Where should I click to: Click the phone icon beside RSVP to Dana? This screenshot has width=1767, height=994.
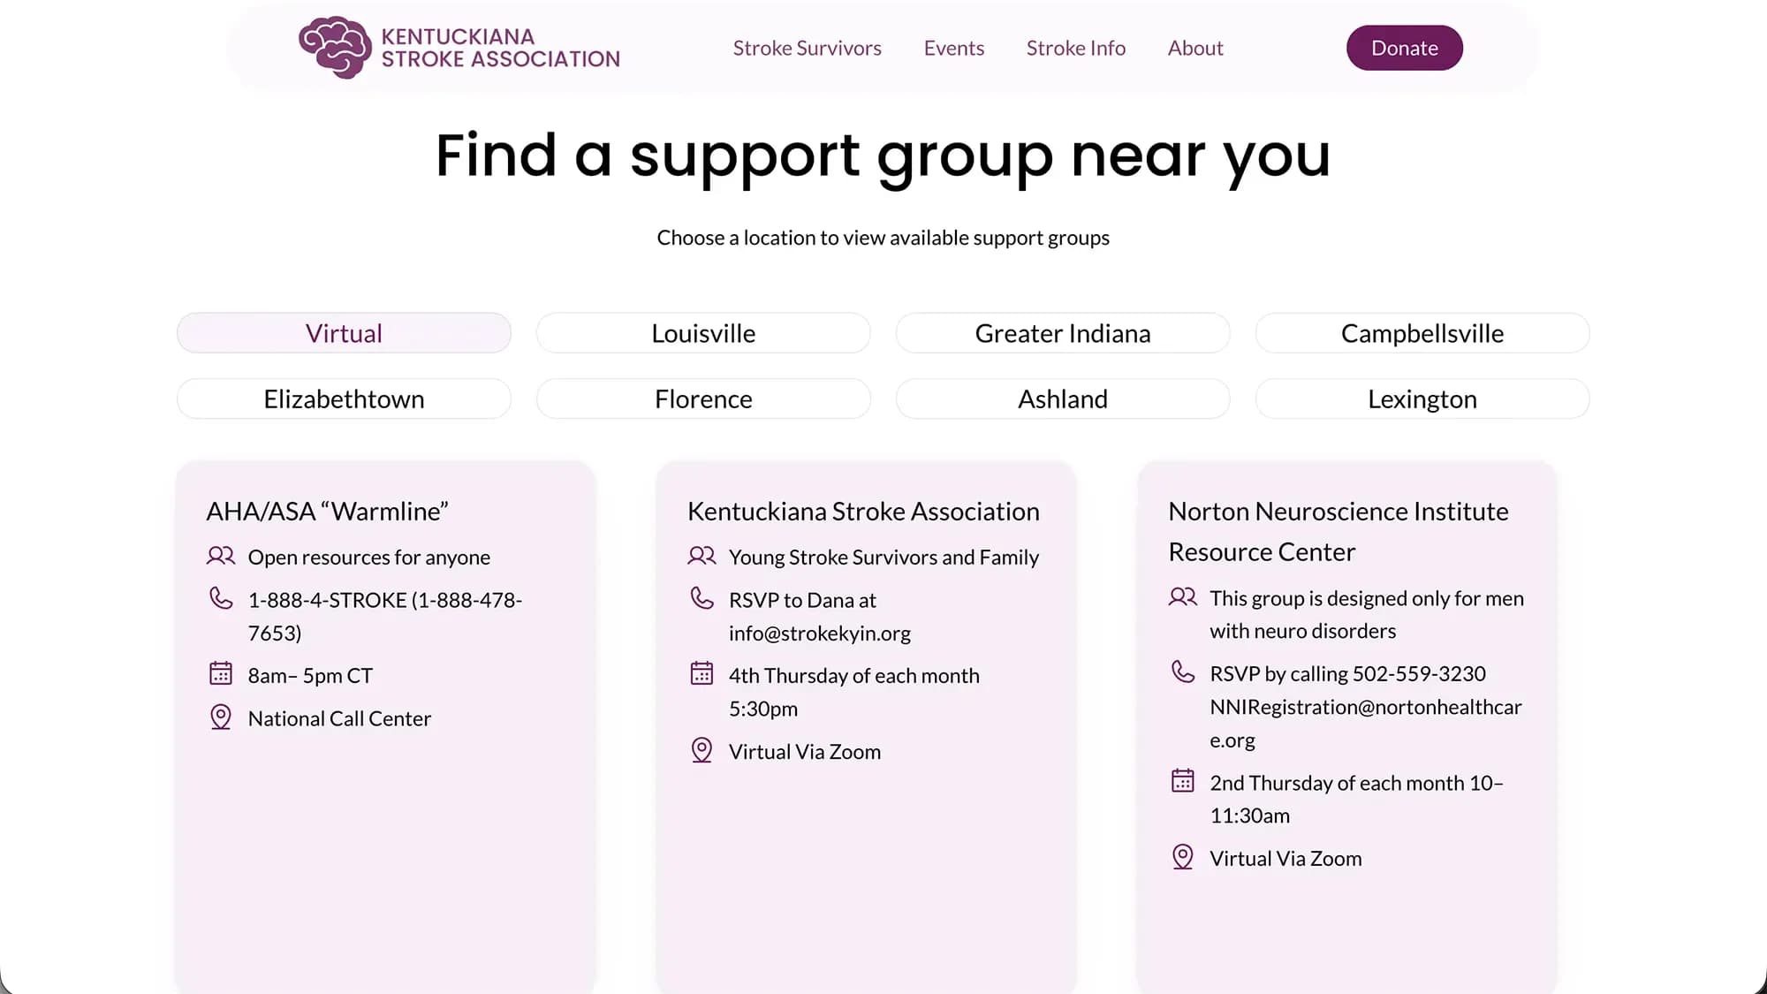[701, 598]
